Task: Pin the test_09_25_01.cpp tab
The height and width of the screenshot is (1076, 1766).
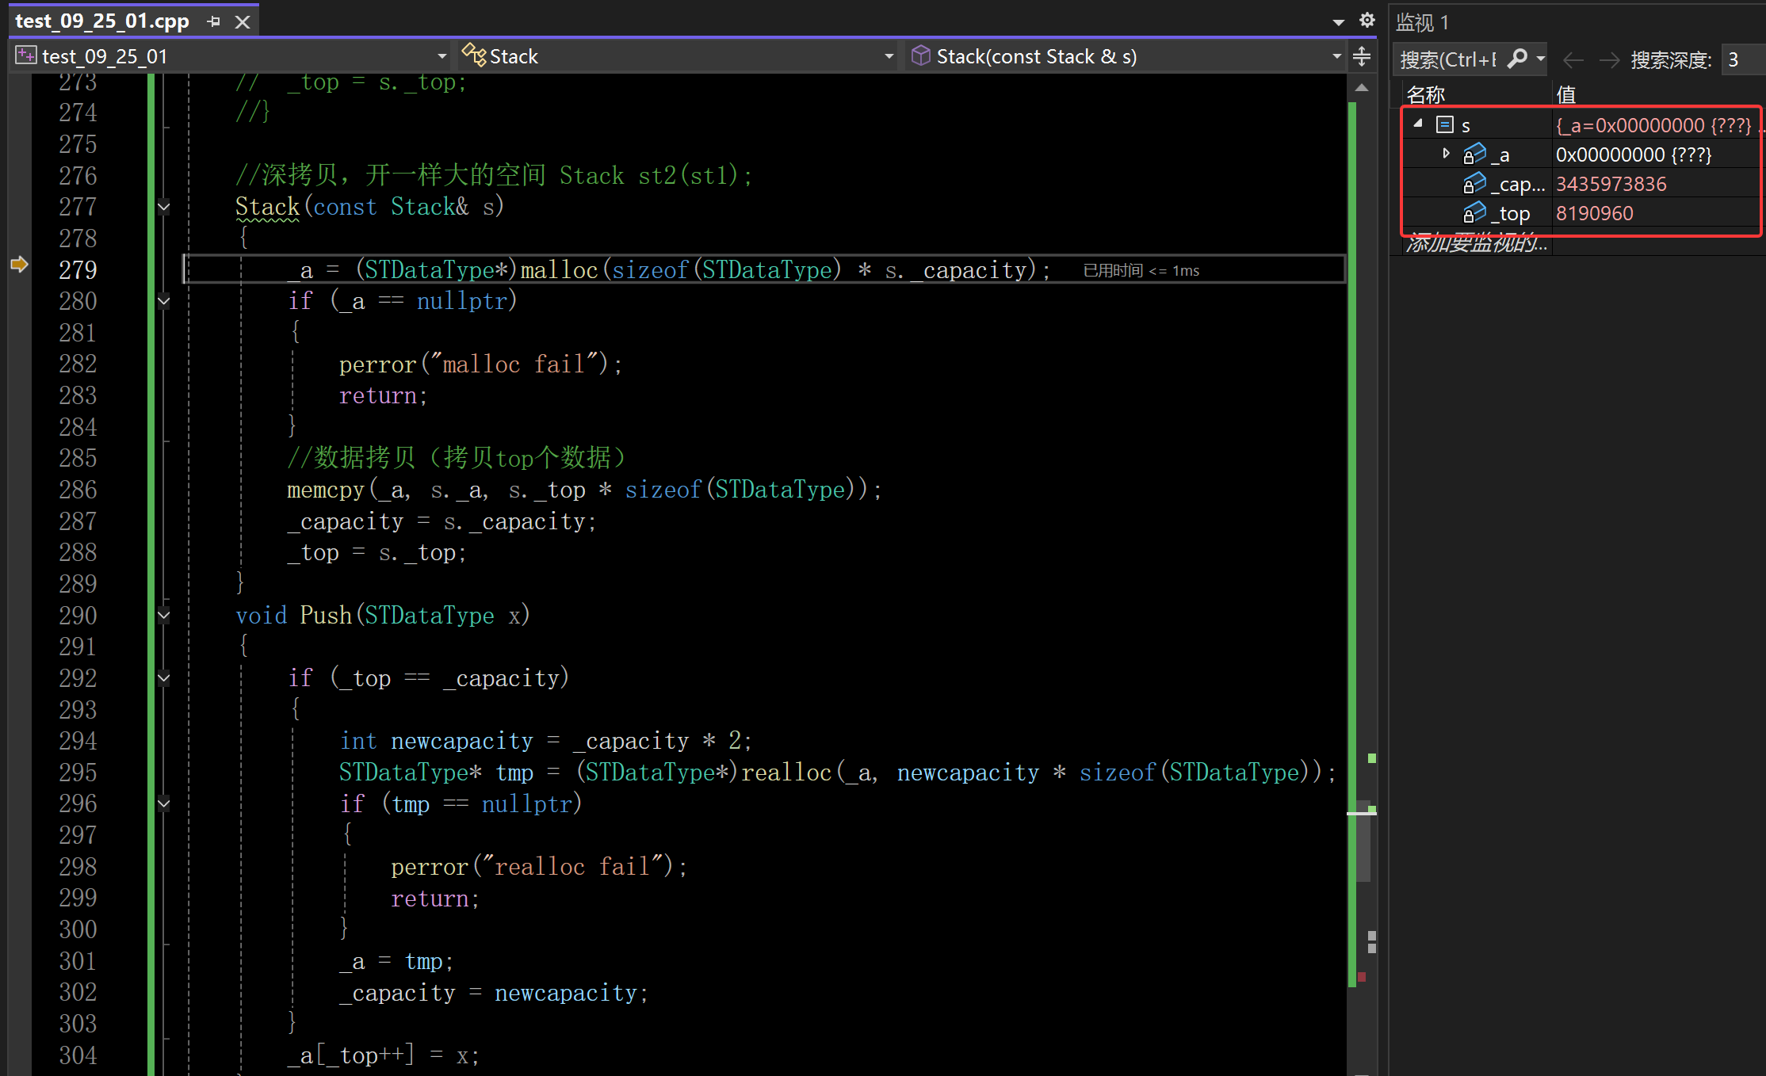Action: 213,21
